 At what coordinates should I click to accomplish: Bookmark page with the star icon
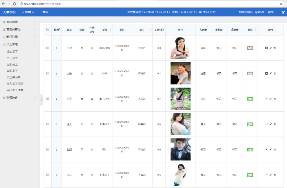pyautogui.click(x=281, y=4)
